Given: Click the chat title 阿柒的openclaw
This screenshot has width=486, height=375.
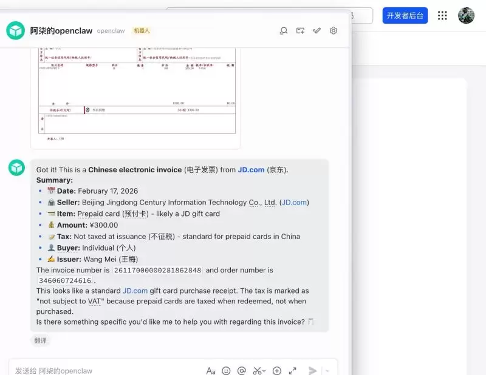Looking at the screenshot, I should pos(61,31).
